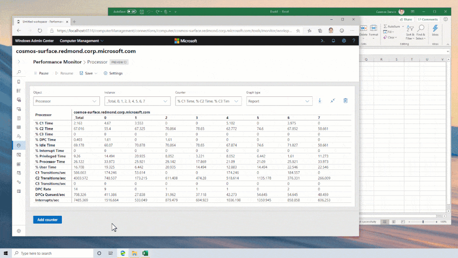Open the Graph type dropdown showing Report
Viewport: 458px width, 258px height.
point(279,101)
